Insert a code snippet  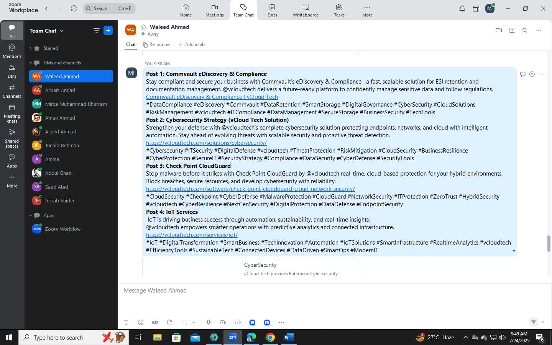point(238,322)
